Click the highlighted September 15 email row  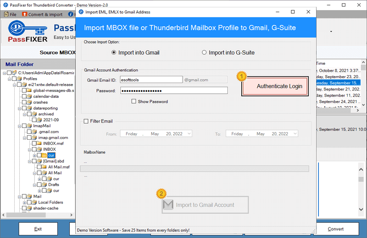(x=338, y=83)
